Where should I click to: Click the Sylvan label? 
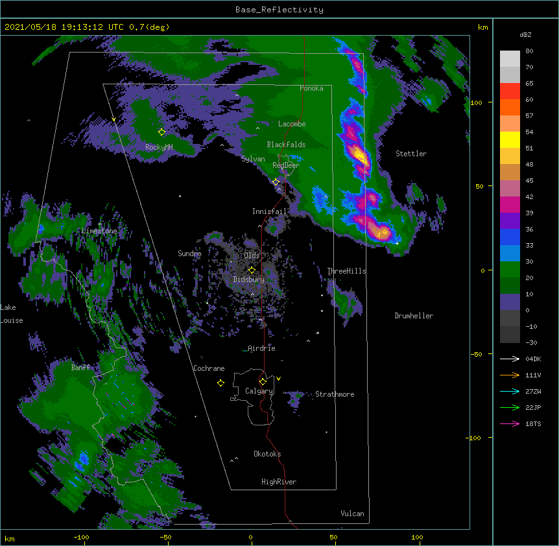[x=253, y=159]
